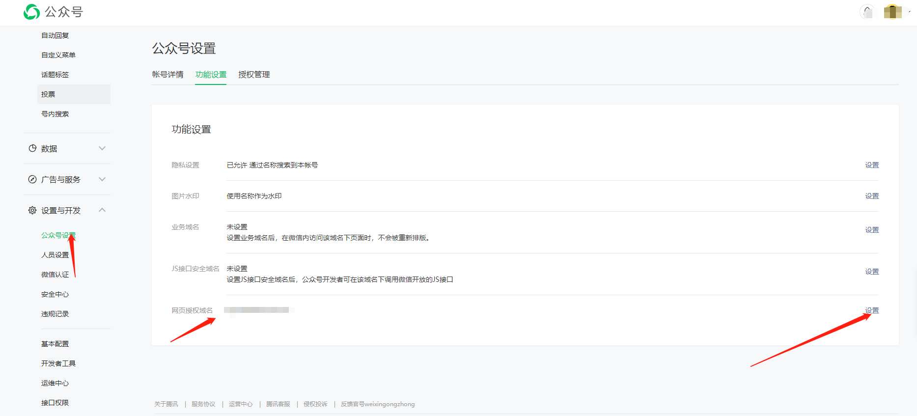The image size is (917, 416).
Task: Click the 公众号设置 page heading
Action: coord(184,48)
